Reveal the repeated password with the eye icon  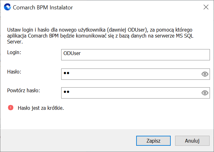point(205,93)
